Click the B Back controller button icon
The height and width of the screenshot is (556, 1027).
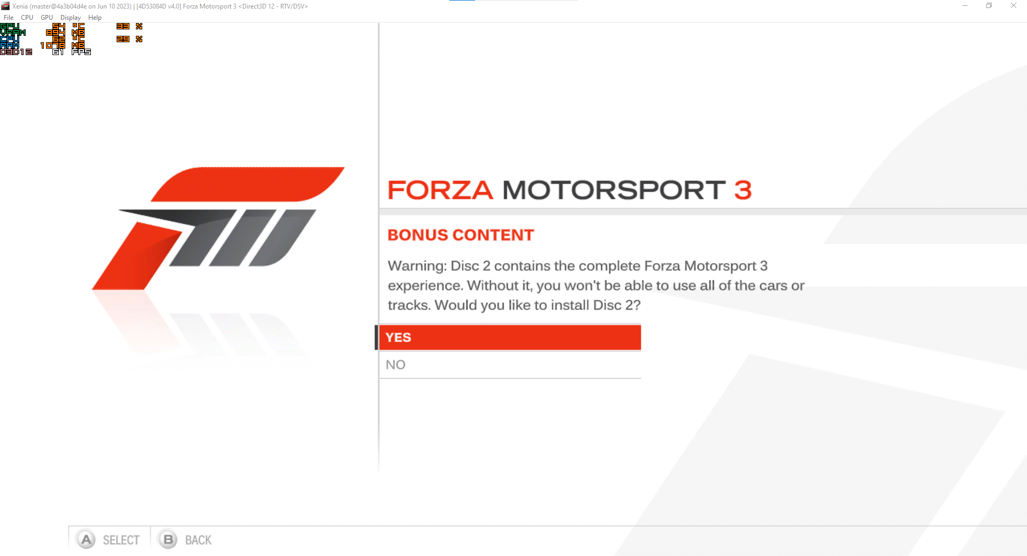tap(167, 539)
